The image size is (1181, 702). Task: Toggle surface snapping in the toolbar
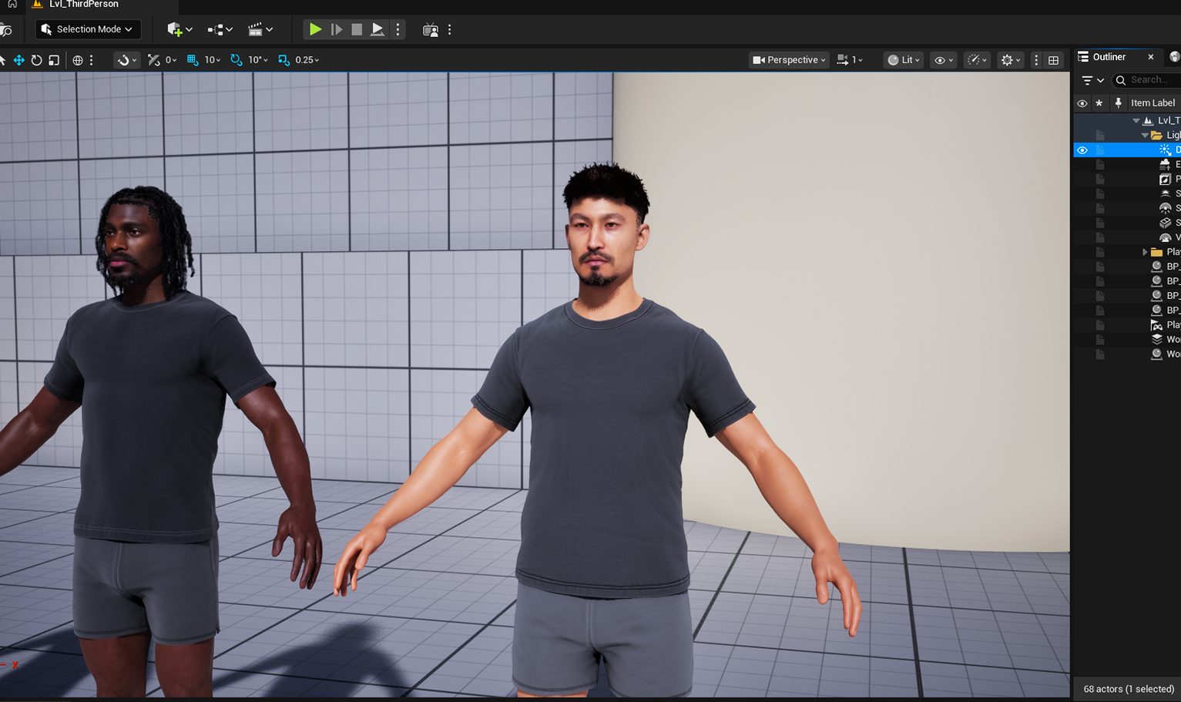(x=123, y=59)
